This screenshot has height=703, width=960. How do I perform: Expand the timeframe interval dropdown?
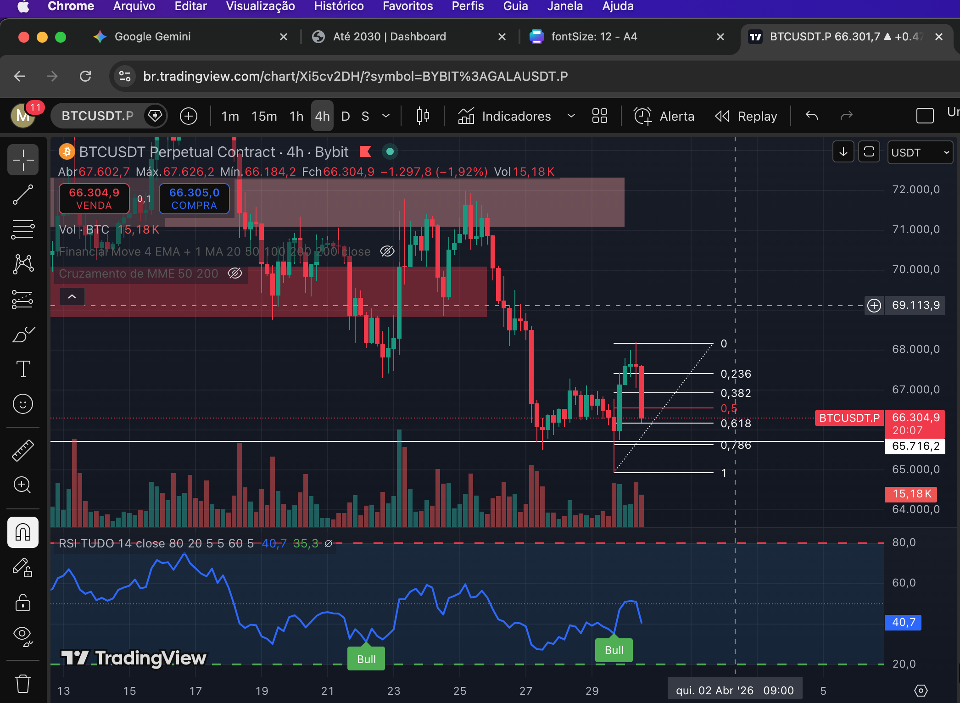pyautogui.click(x=386, y=116)
